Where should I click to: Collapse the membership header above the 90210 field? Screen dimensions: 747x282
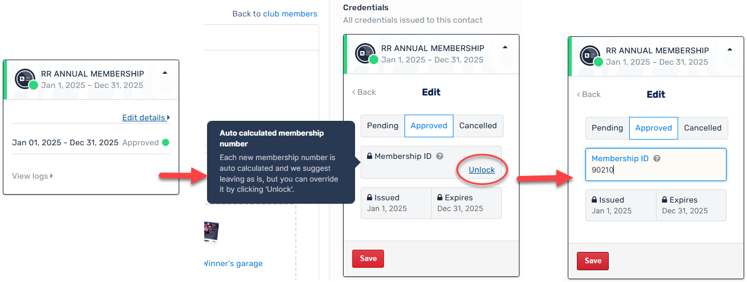coord(730,50)
